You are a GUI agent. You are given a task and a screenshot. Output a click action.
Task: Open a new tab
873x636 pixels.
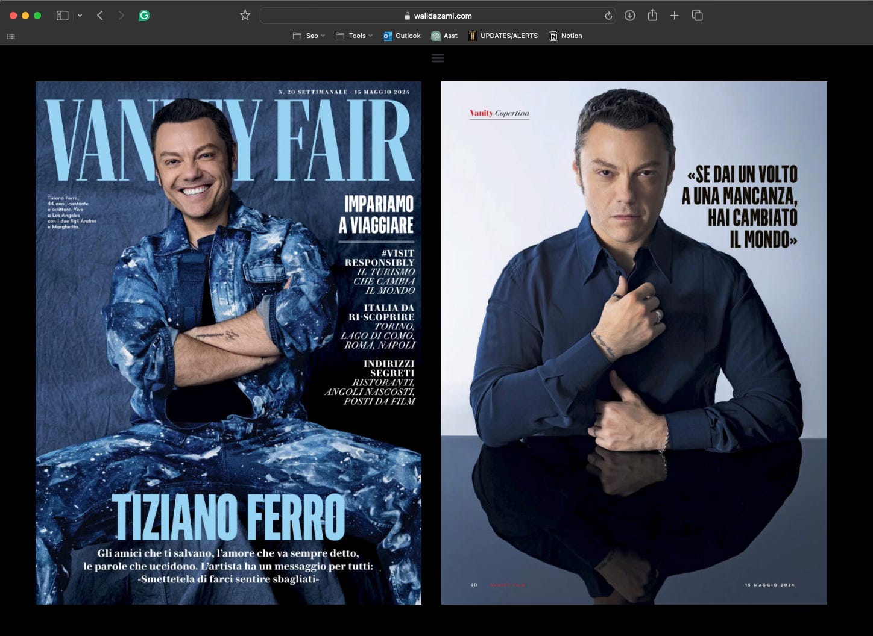click(x=675, y=16)
